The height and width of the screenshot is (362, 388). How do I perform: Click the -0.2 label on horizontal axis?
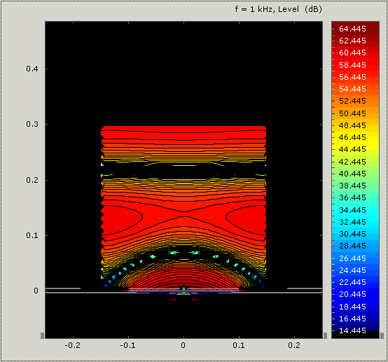(73, 345)
